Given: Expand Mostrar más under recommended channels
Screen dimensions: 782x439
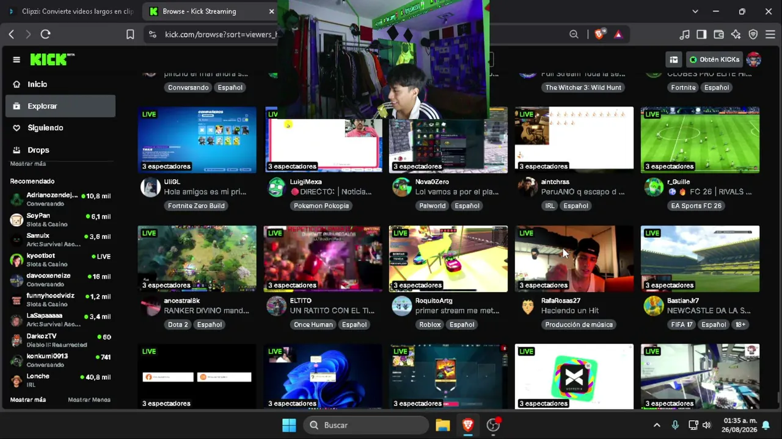Looking at the screenshot, I should coord(28,400).
